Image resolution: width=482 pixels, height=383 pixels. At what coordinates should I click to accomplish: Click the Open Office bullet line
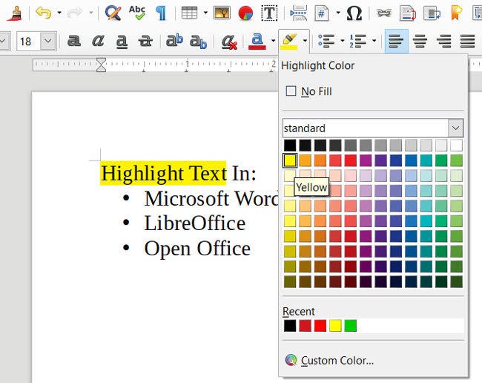click(x=197, y=249)
